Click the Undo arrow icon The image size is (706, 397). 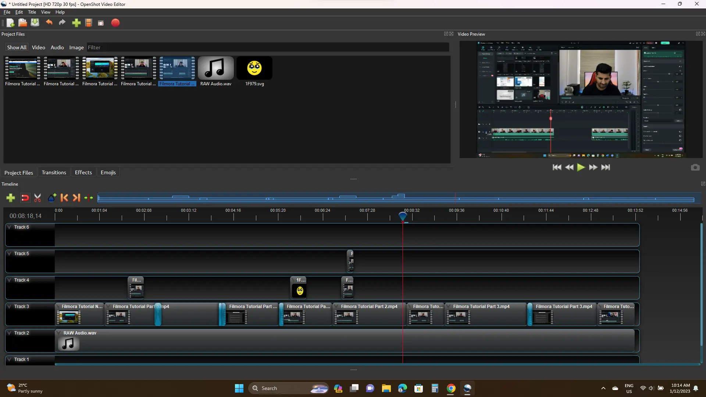[49, 23]
